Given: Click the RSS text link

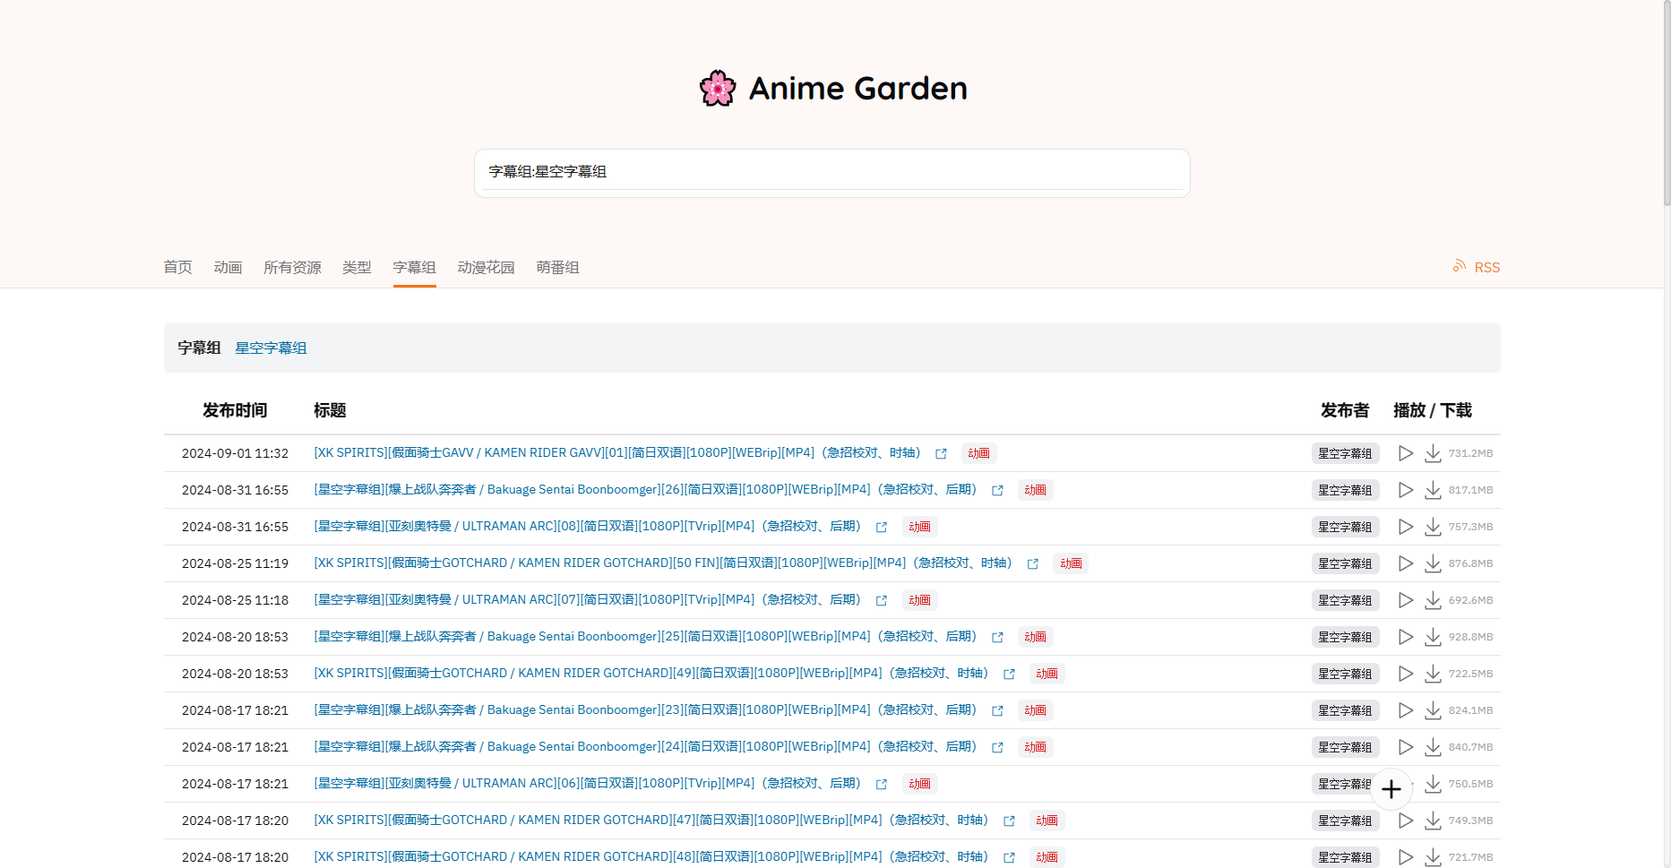Looking at the screenshot, I should [1487, 267].
